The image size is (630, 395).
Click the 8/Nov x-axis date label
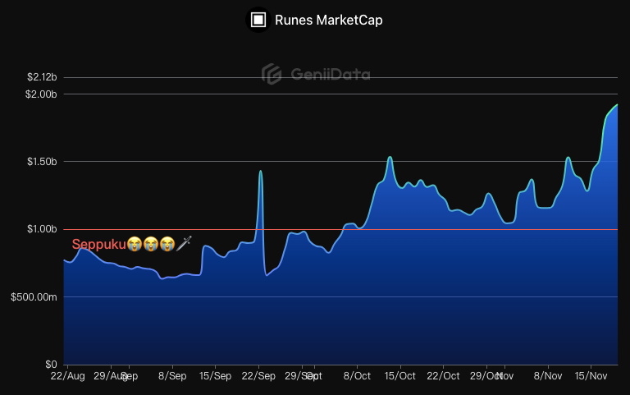coord(548,376)
